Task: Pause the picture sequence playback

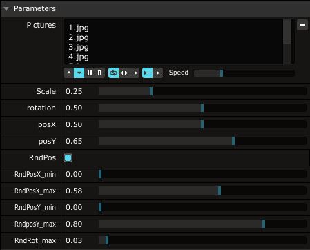Action: (90, 73)
